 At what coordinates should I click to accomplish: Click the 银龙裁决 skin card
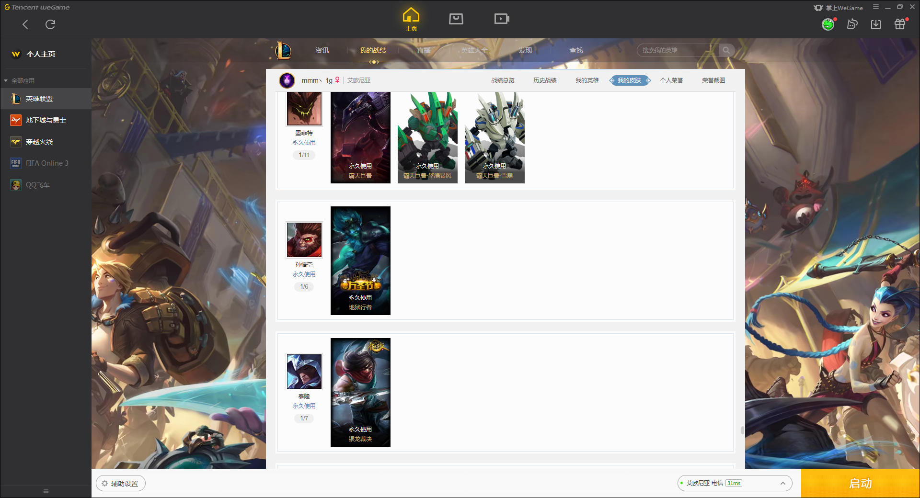coord(360,392)
